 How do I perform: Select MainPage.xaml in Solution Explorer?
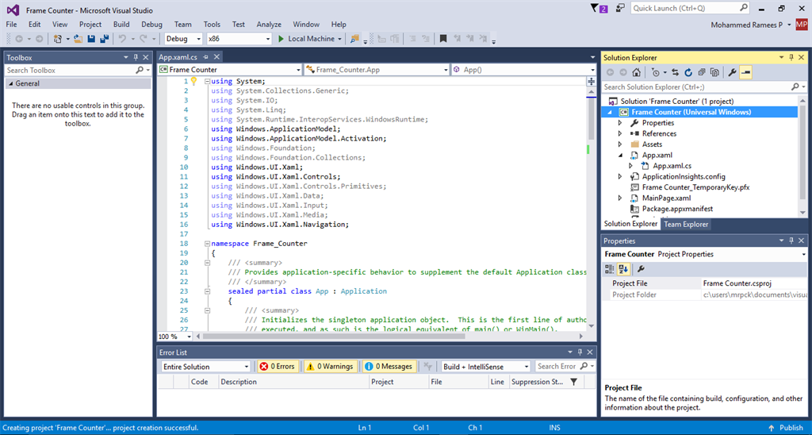(x=665, y=198)
